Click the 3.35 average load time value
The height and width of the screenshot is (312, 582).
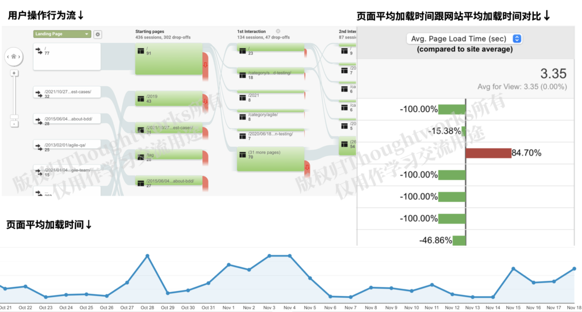coord(553,73)
